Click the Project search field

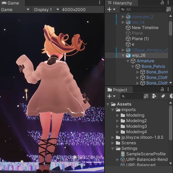(x=132, y=96)
